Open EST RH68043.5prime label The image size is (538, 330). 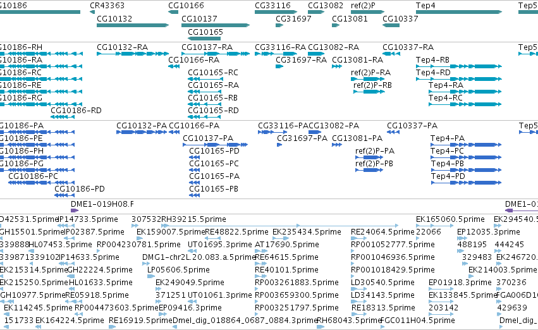point(349,320)
